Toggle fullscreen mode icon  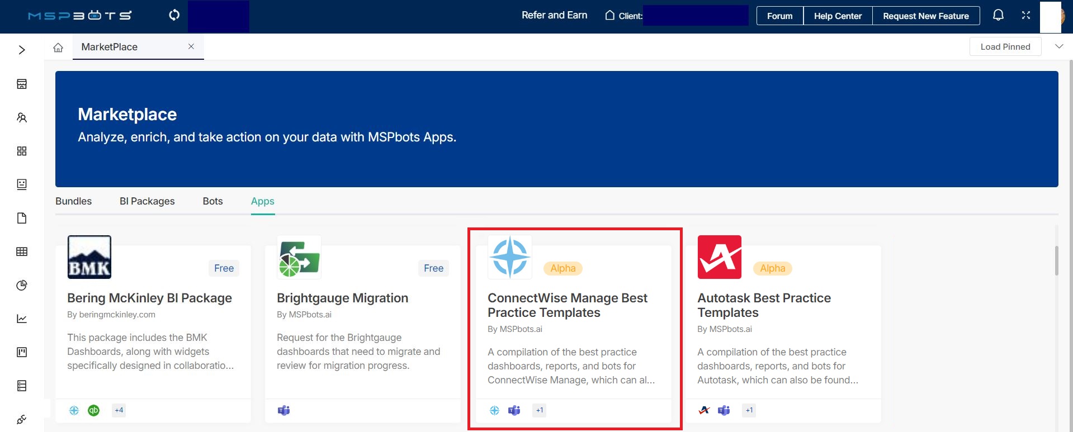1026,16
